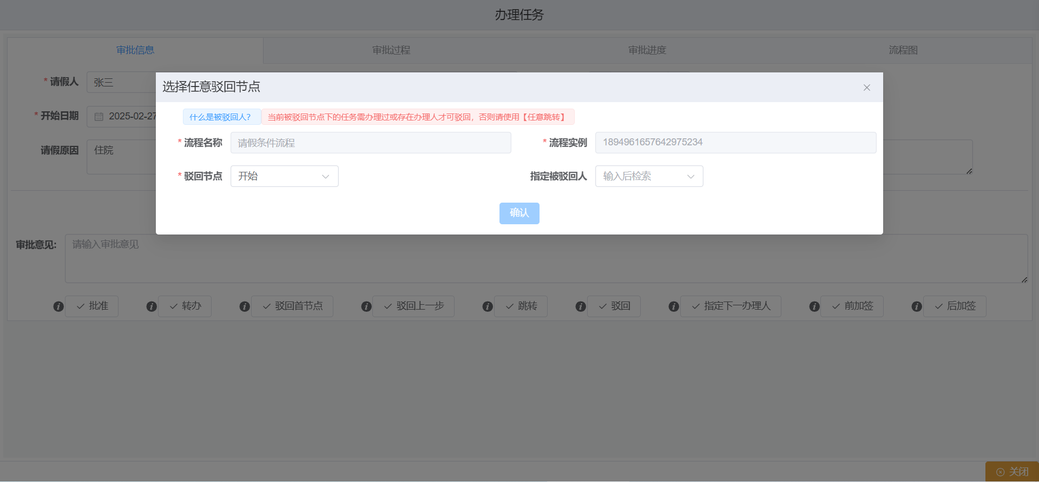Select the 审批进度 tab
Image resolution: width=1039 pixels, height=482 pixels.
pyautogui.click(x=647, y=50)
